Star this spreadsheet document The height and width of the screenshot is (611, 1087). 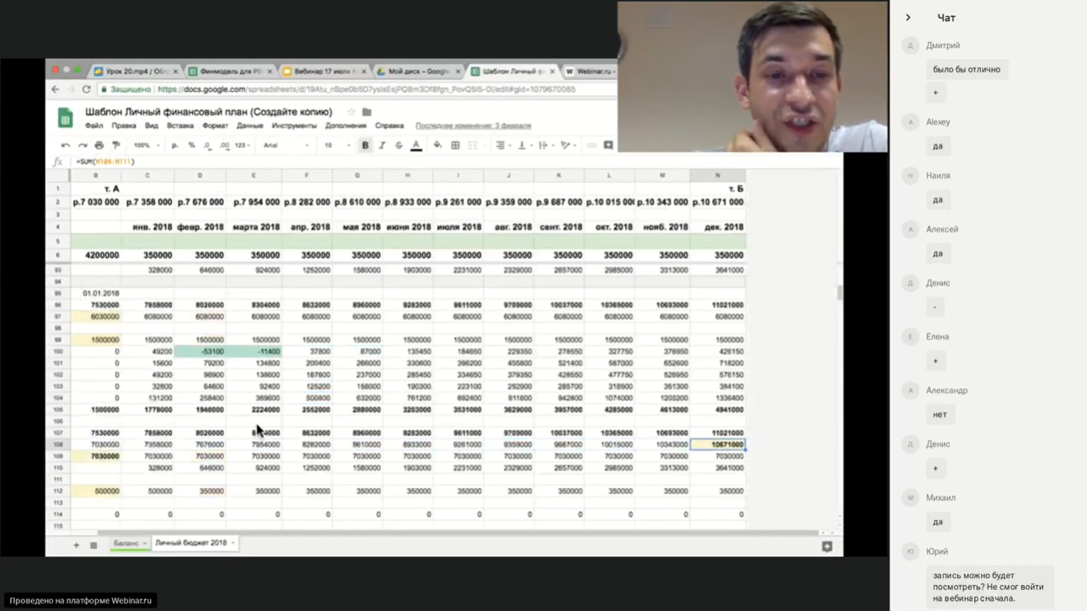tap(351, 112)
